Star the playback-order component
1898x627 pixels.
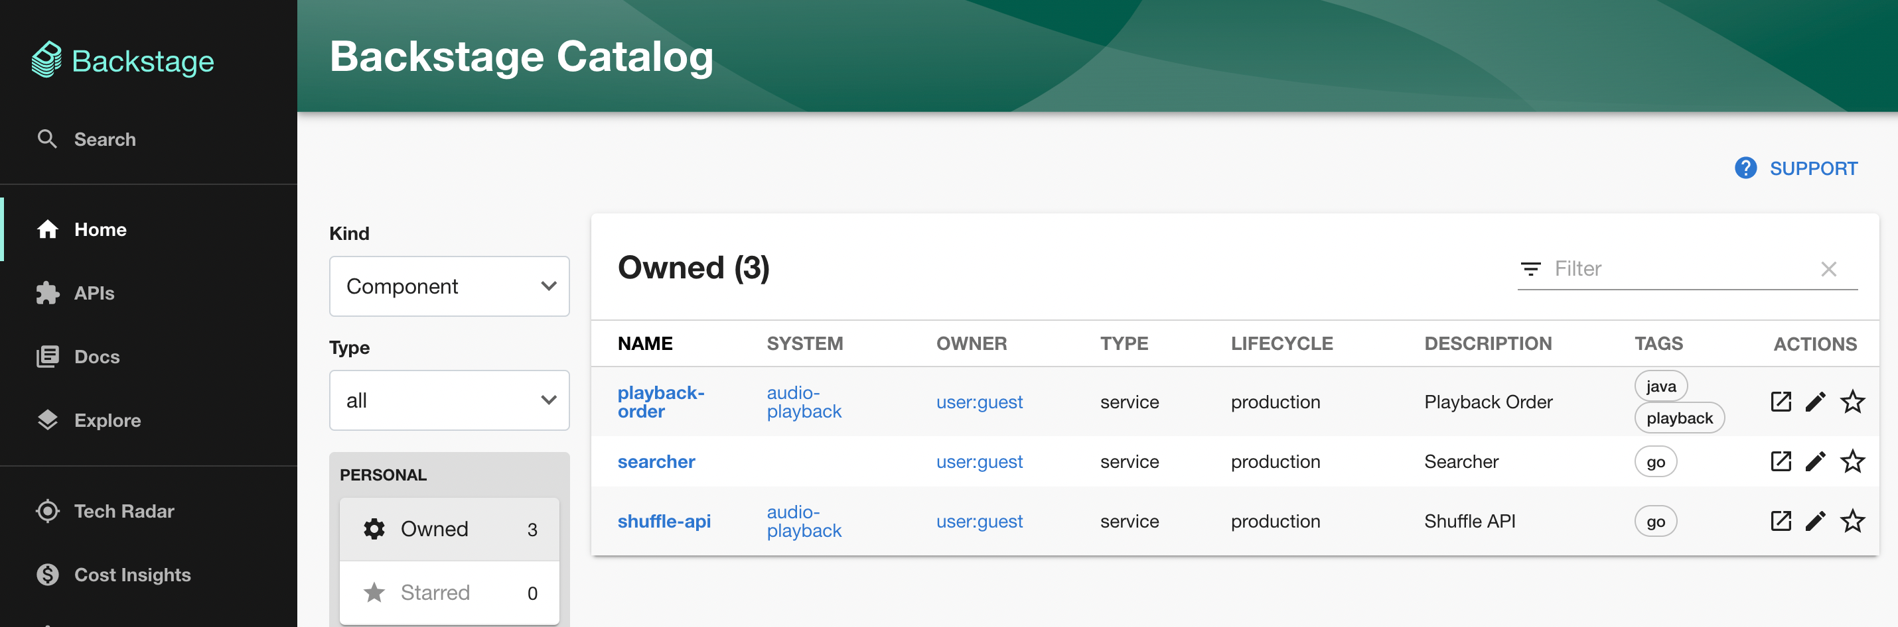coord(1852,402)
